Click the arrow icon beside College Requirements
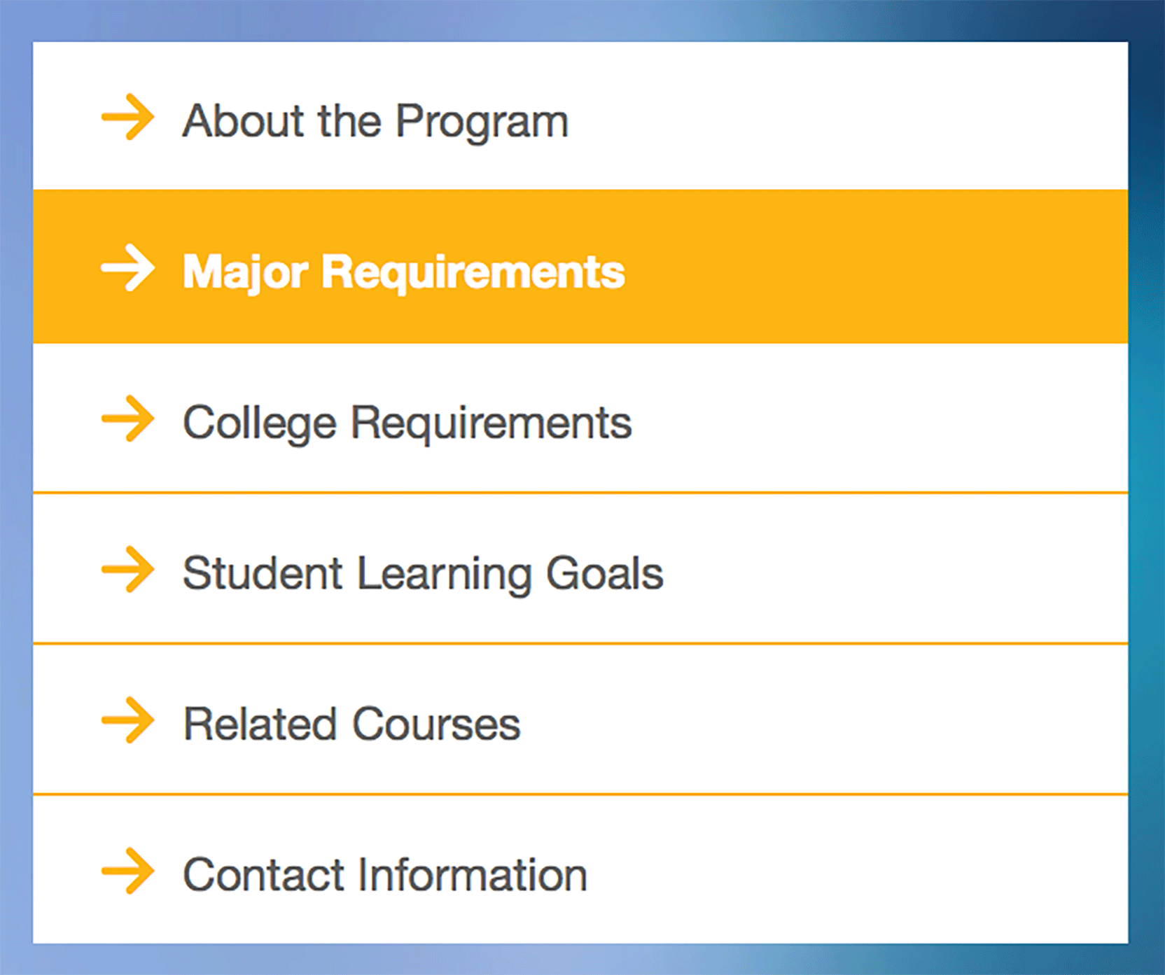 (x=127, y=419)
